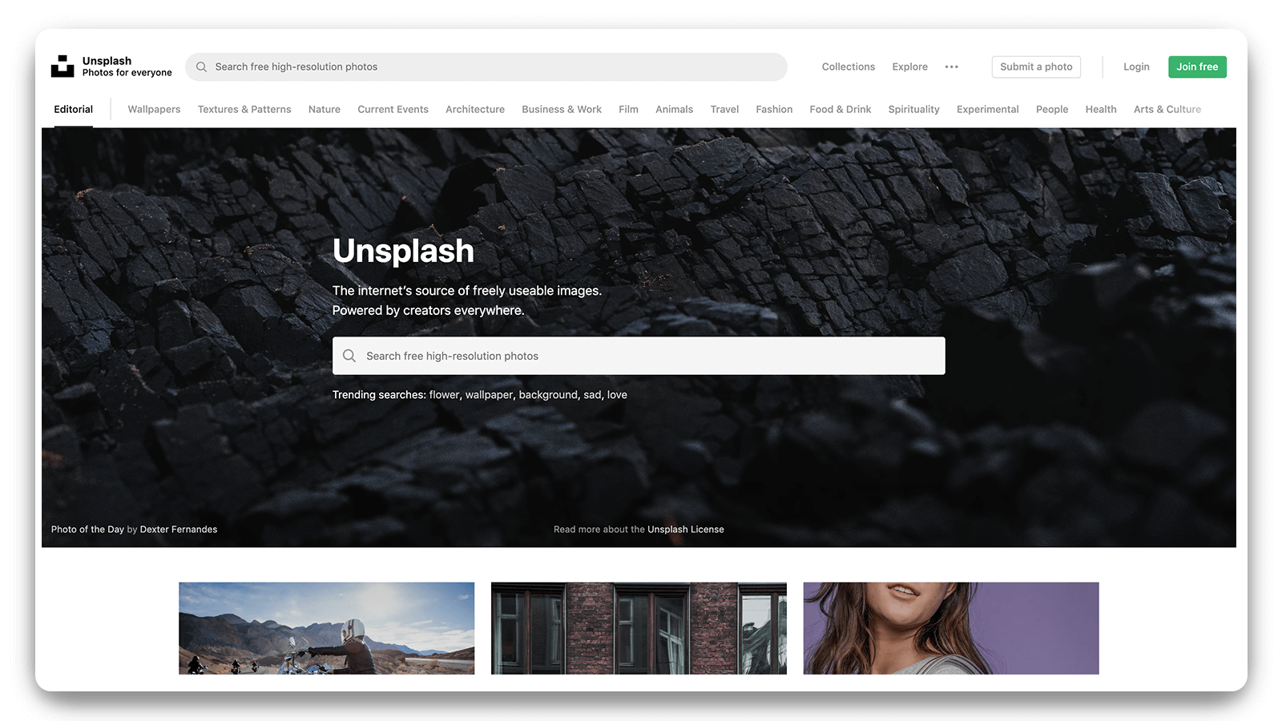Open the three-dots more menu

point(951,67)
